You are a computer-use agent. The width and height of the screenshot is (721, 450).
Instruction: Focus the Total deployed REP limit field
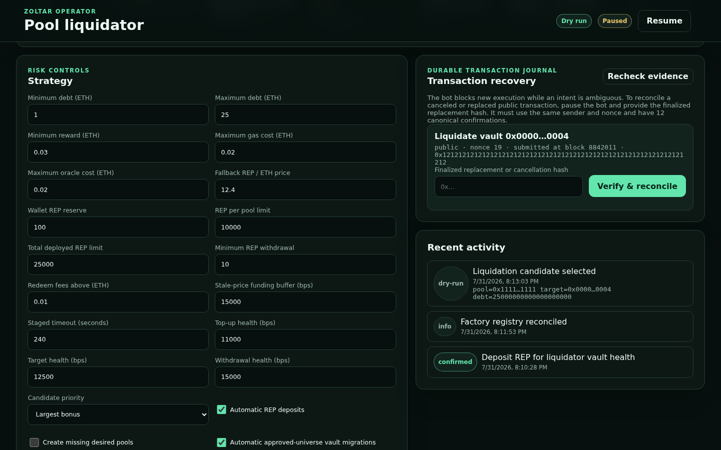(118, 264)
